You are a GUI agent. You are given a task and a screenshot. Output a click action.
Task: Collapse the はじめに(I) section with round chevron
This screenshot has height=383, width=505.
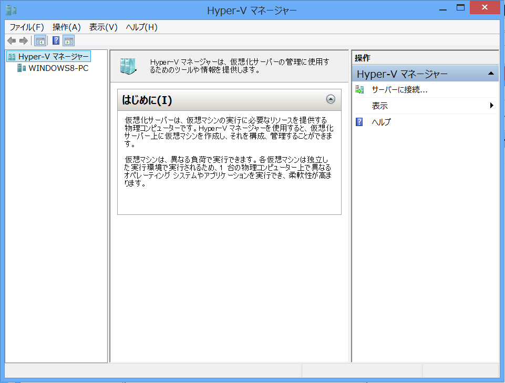[331, 99]
